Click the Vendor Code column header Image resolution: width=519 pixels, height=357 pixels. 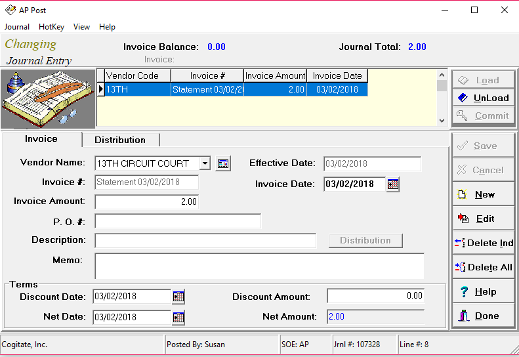[x=138, y=76]
